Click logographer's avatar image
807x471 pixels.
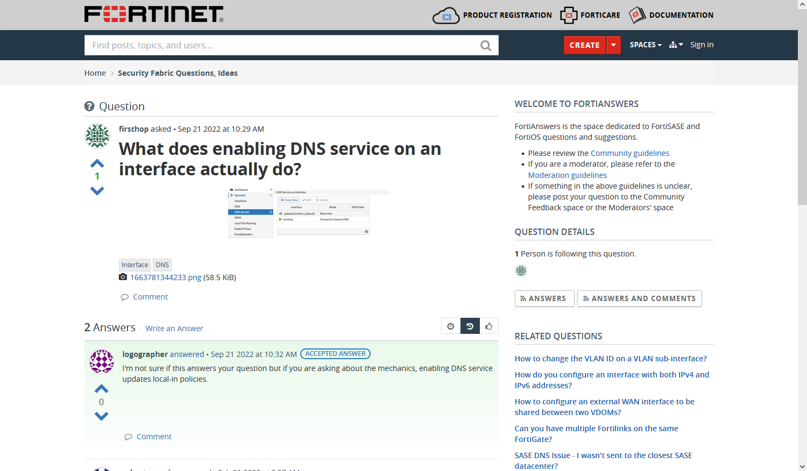click(x=102, y=361)
